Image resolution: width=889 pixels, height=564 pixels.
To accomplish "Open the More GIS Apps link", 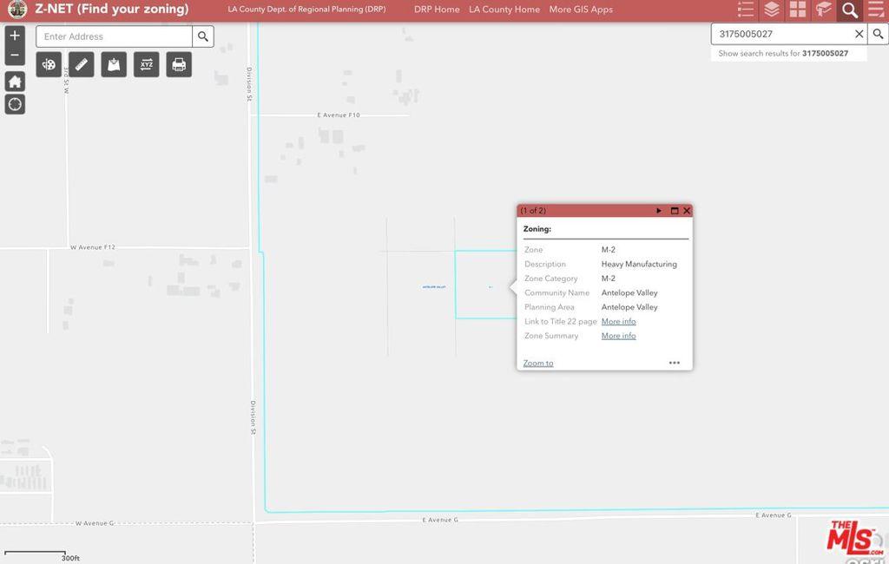I will (581, 10).
